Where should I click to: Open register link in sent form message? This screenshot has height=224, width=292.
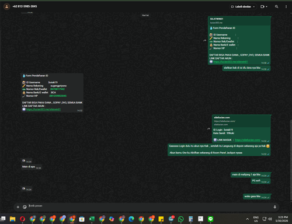point(231,62)
